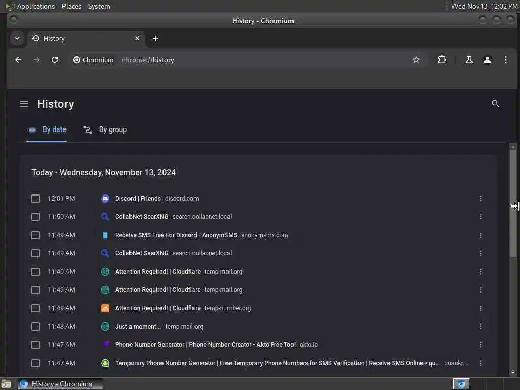Click the clock showing Wed Nov 13, 12:02 PM
The image size is (520, 390).
point(484,6)
